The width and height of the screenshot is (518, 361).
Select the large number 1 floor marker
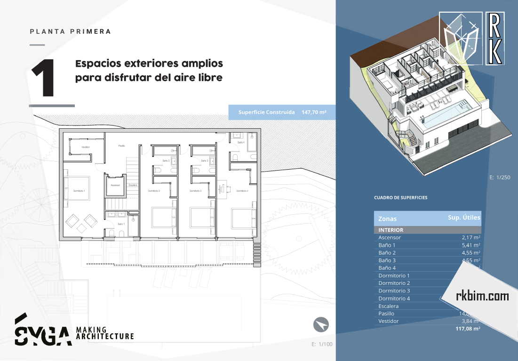(x=43, y=78)
